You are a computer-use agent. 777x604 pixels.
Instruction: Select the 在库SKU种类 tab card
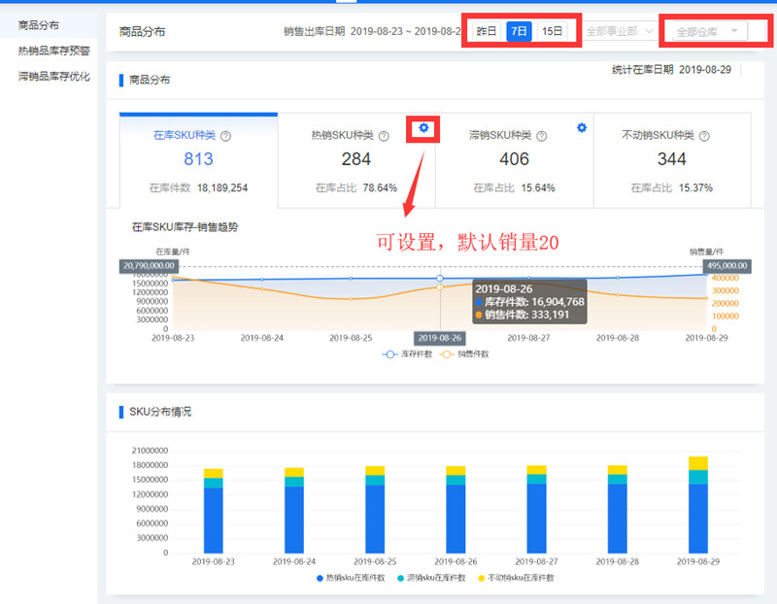click(x=198, y=159)
